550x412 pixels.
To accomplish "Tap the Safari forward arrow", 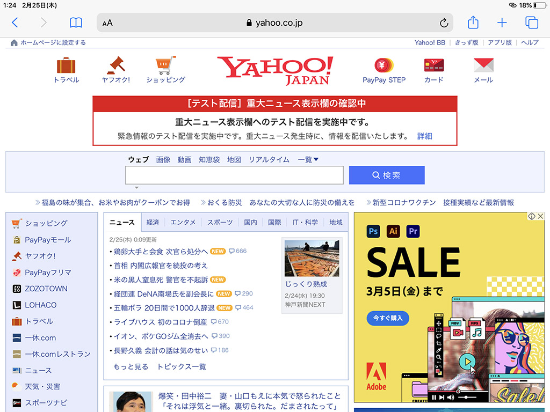I will pyautogui.click(x=44, y=23).
